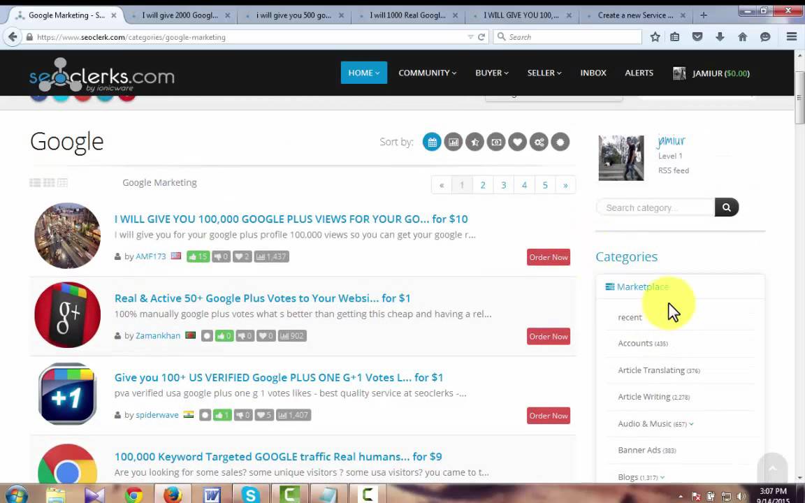
Task: Open the Windows Start button
Action: tap(16, 495)
